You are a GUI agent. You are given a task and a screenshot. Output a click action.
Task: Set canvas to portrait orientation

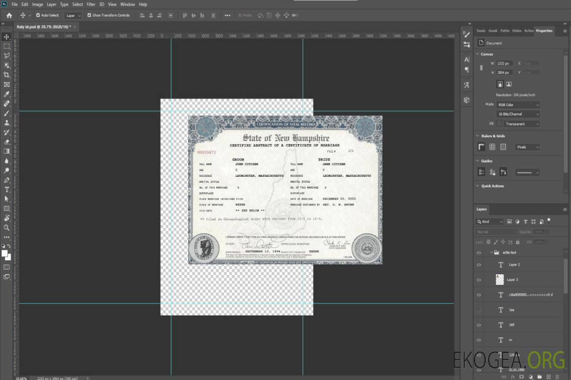tap(500, 84)
